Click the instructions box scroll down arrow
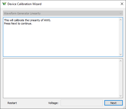Screen dimensions: 126x109 tap(120, 54)
